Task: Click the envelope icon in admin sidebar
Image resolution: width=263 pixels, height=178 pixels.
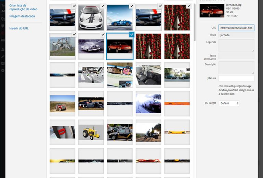Action: [3, 40]
